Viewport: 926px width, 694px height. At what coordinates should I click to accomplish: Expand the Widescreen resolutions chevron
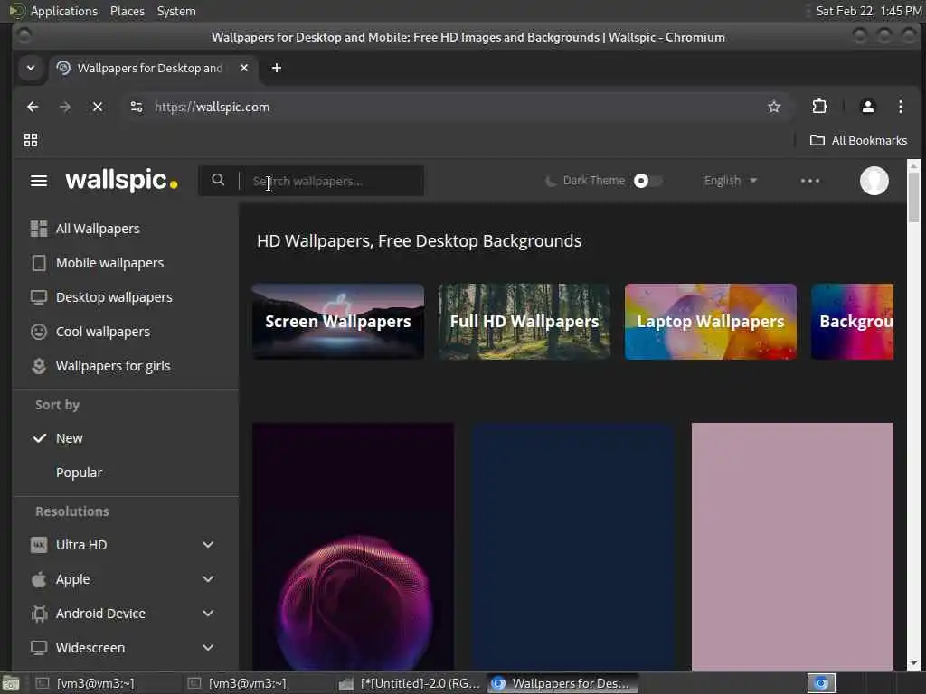[x=208, y=648]
